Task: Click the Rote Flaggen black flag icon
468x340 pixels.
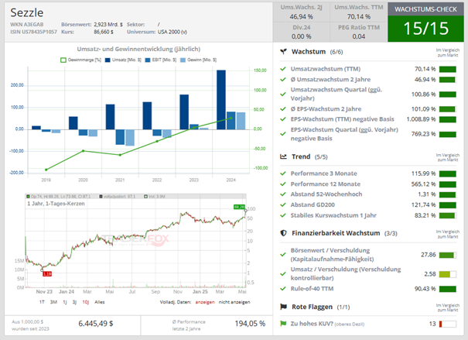Action: pos(283,307)
